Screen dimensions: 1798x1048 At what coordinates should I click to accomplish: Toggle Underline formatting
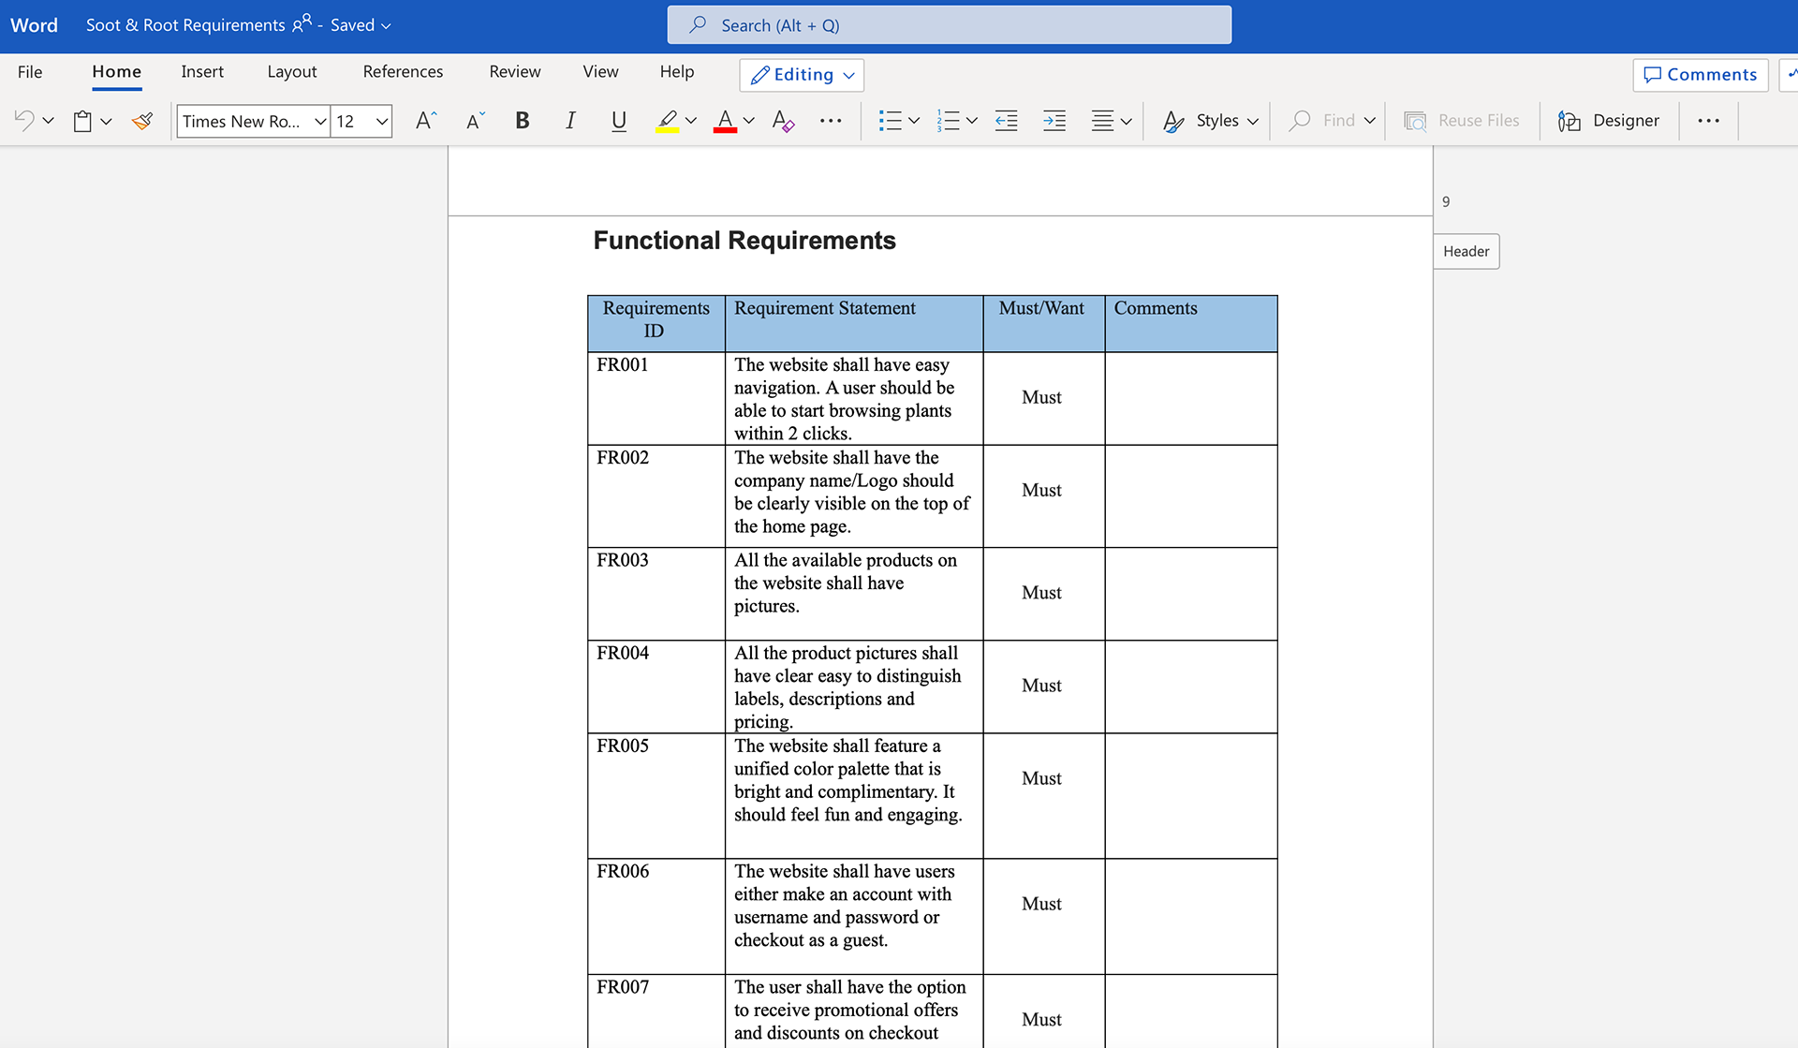(x=618, y=121)
